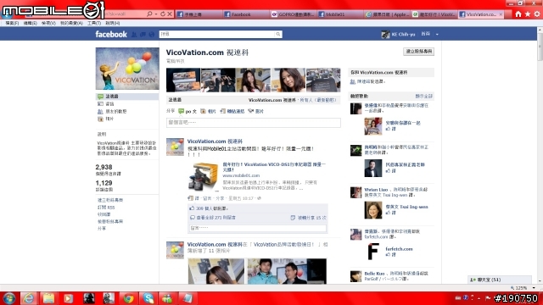The image size is (543, 305).
Task: Click the address bar refresh icon
Action: [162, 14]
